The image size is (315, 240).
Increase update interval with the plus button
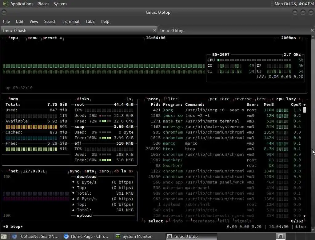tap(300, 38)
